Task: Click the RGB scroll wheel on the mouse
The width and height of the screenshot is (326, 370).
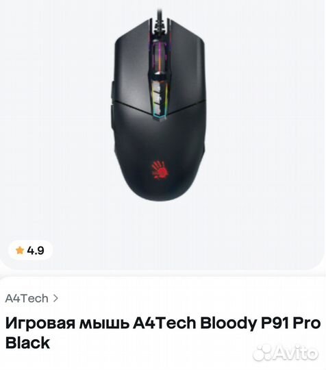Action: (159, 58)
